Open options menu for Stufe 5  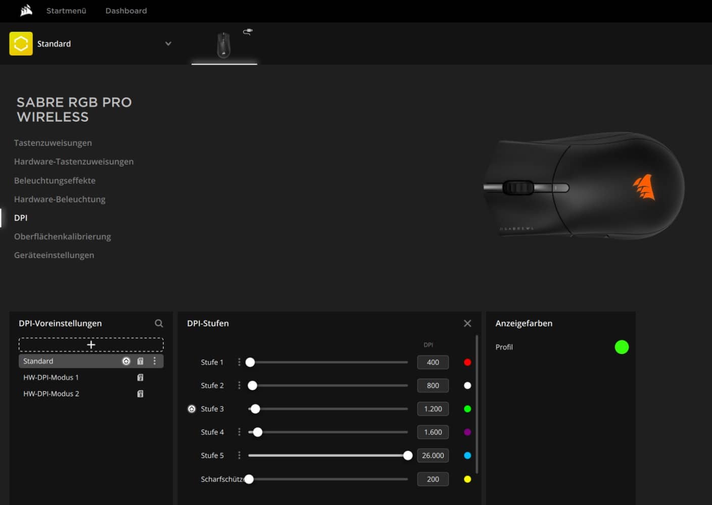239,456
